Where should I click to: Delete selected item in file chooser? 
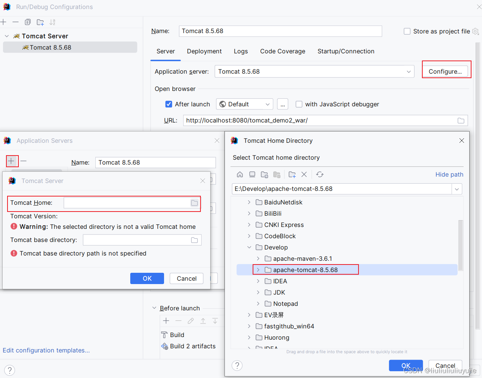tap(304, 174)
